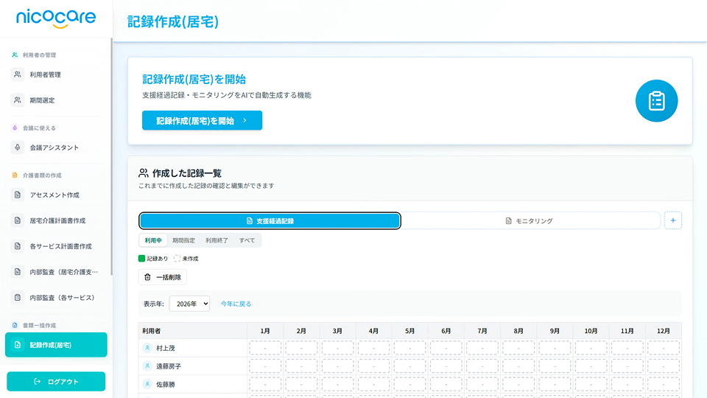Image resolution: width=707 pixels, height=398 pixels.
Task: Click the ログアウト button
Action: coord(56,382)
